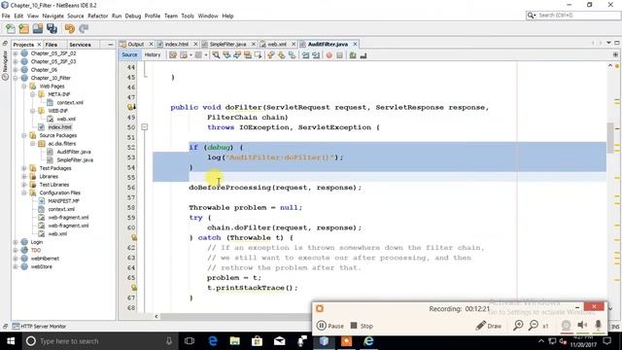The image size is (622, 350).
Task: Click the editor vertical scrollbar thumb
Action: pyautogui.click(x=610, y=138)
